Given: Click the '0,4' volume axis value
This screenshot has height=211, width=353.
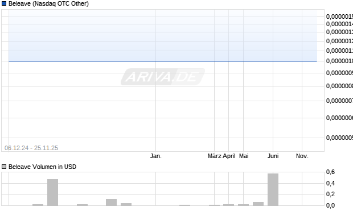Looking at the screenshot, I should click(x=330, y=183).
